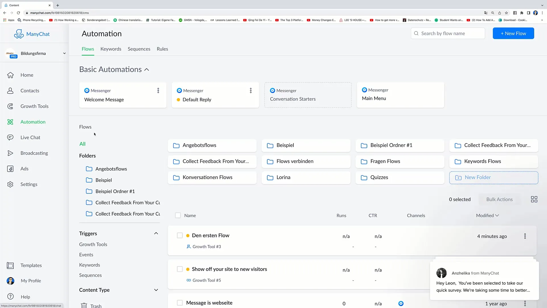Open the Growth Tools sidebar icon
Image resolution: width=547 pixels, height=308 pixels.
[10, 106]
